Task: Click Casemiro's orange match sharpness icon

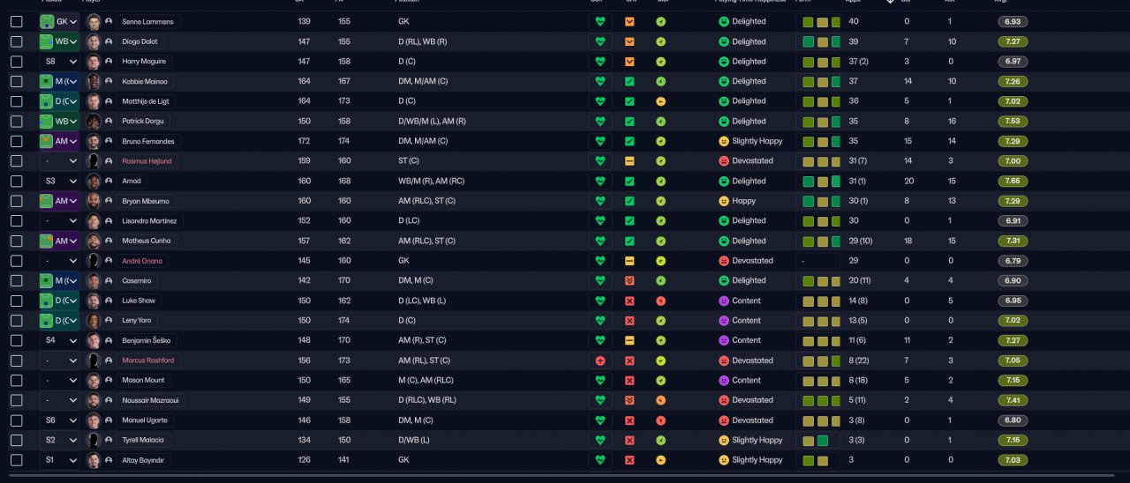Action: pyautogui.click(x=629, y=280)
